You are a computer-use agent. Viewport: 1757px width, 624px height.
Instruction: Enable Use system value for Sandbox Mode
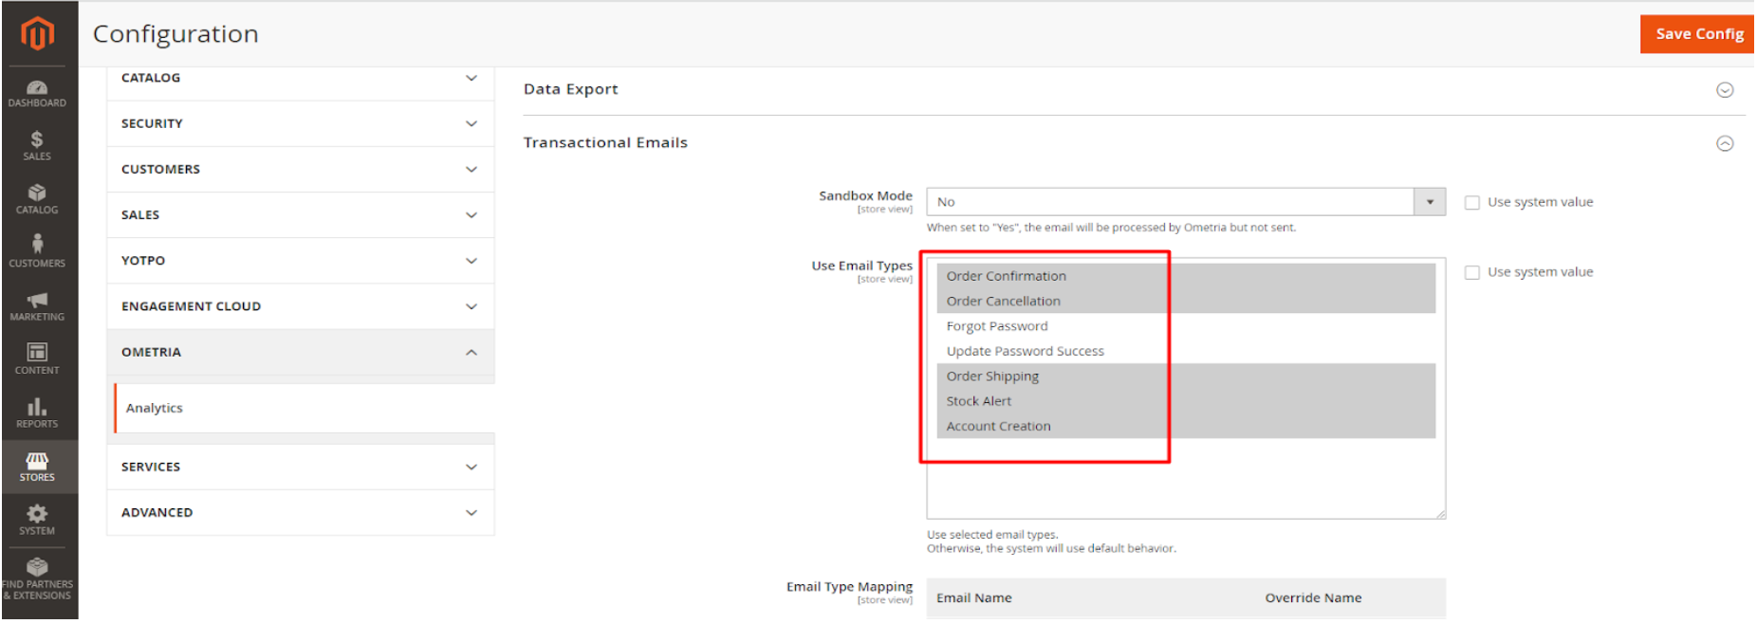1472,202
